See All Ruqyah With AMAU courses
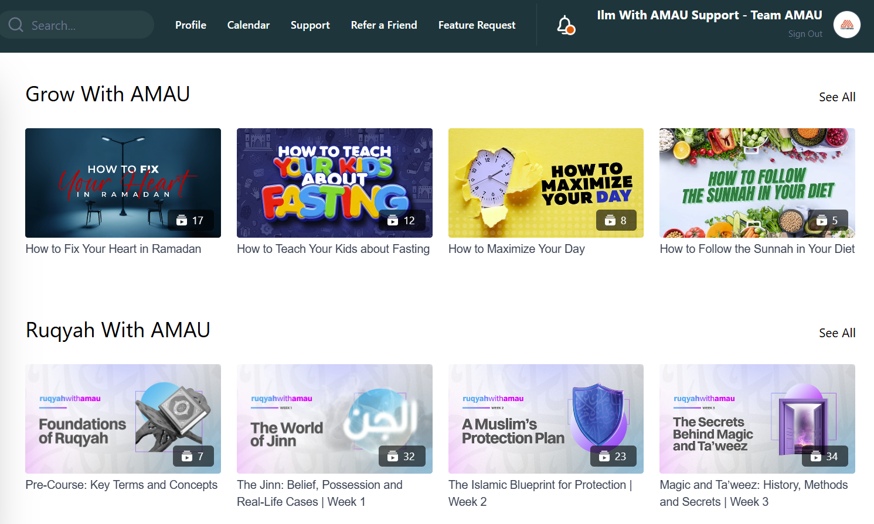Screen dimensions: 874x524 [836, 333]
